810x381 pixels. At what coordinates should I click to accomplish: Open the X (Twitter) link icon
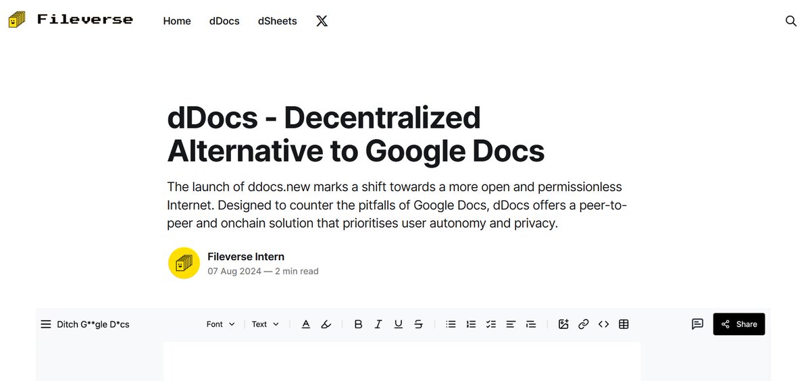(322, 21)
